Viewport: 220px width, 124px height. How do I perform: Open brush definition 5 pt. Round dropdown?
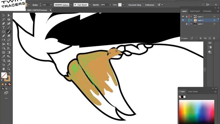point(90,5)
